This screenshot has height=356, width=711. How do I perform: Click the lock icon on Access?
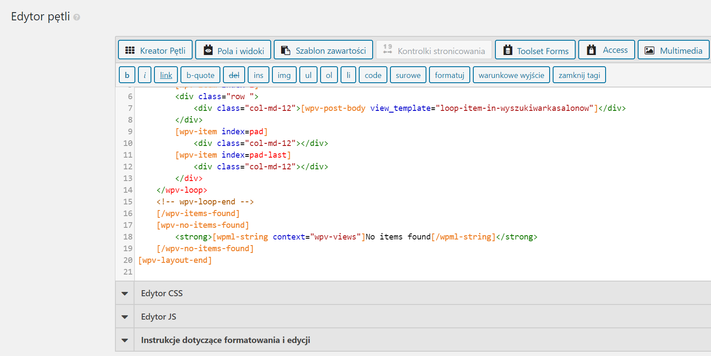591,50
